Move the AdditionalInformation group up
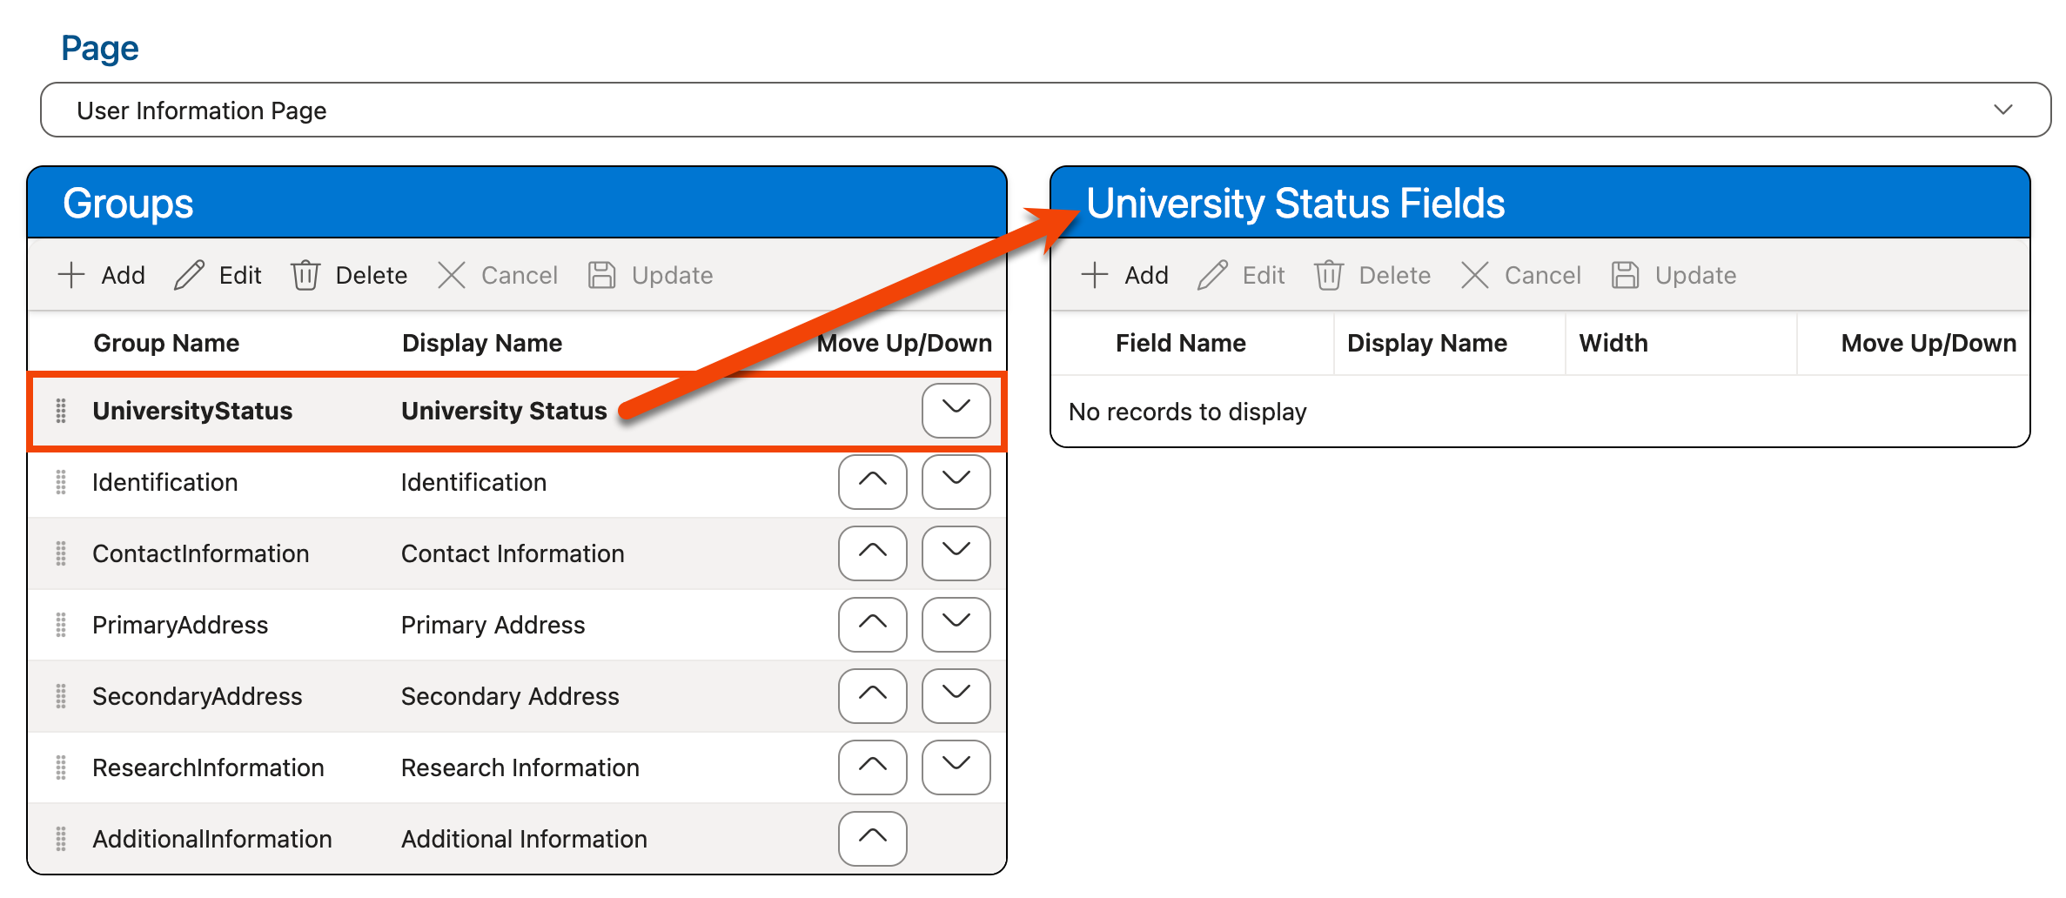 (x=872, y=838)
